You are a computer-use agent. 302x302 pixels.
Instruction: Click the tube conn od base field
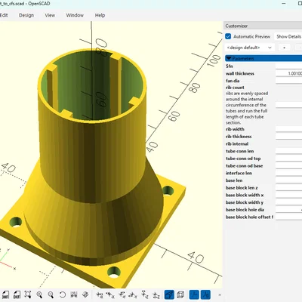point(288,165)
